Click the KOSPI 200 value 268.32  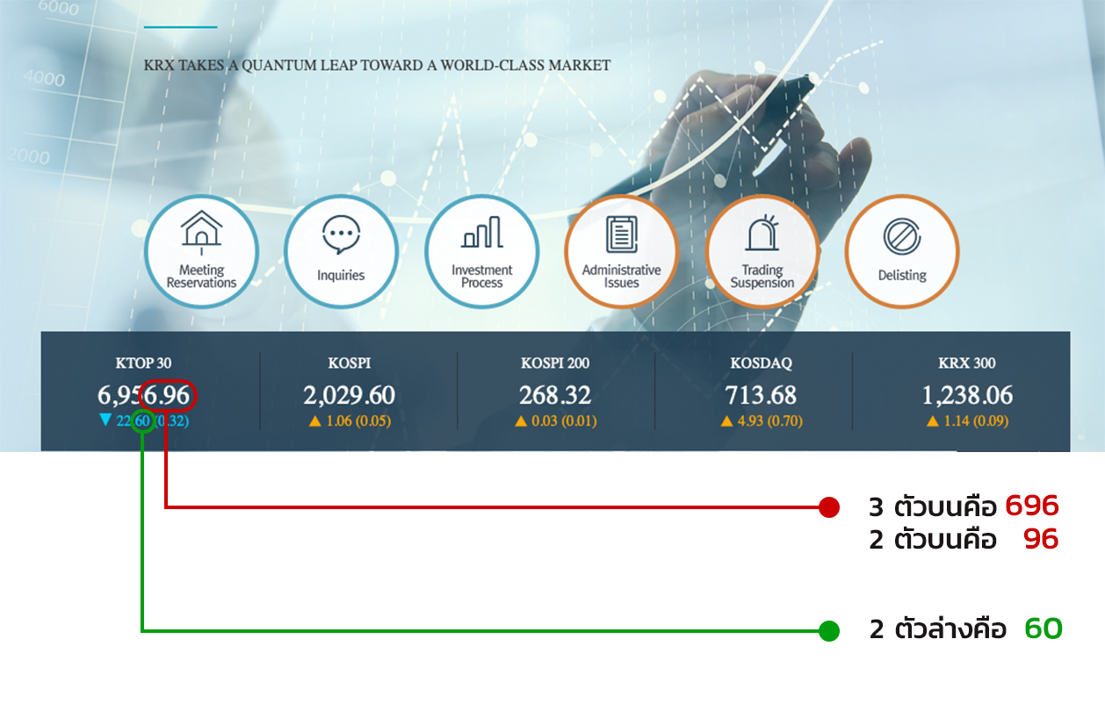(x=555, y=396)
